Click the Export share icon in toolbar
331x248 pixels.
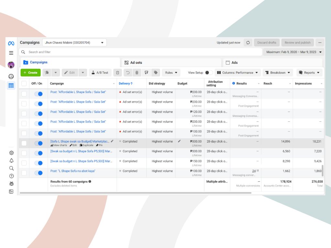146,73
